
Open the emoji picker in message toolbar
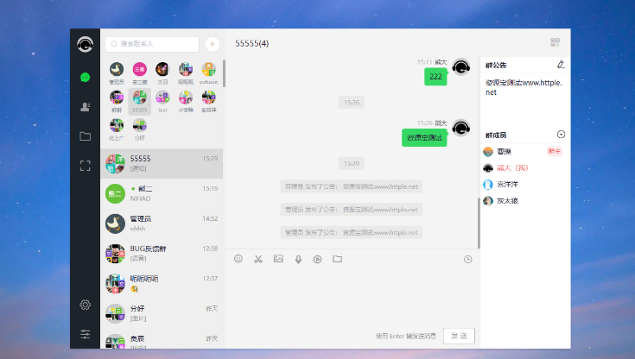click(238, 259)
